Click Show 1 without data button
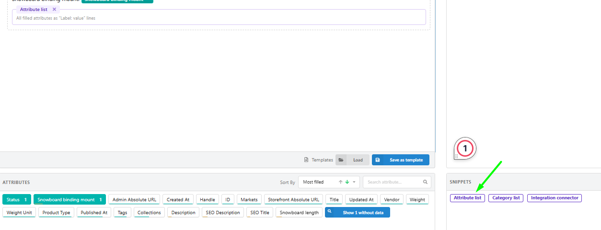The height and width of the screenshot is (230, 601). point(358,212)
